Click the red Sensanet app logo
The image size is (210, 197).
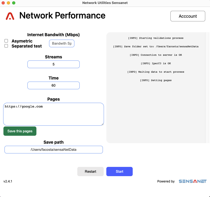click(x=10, y=16)
